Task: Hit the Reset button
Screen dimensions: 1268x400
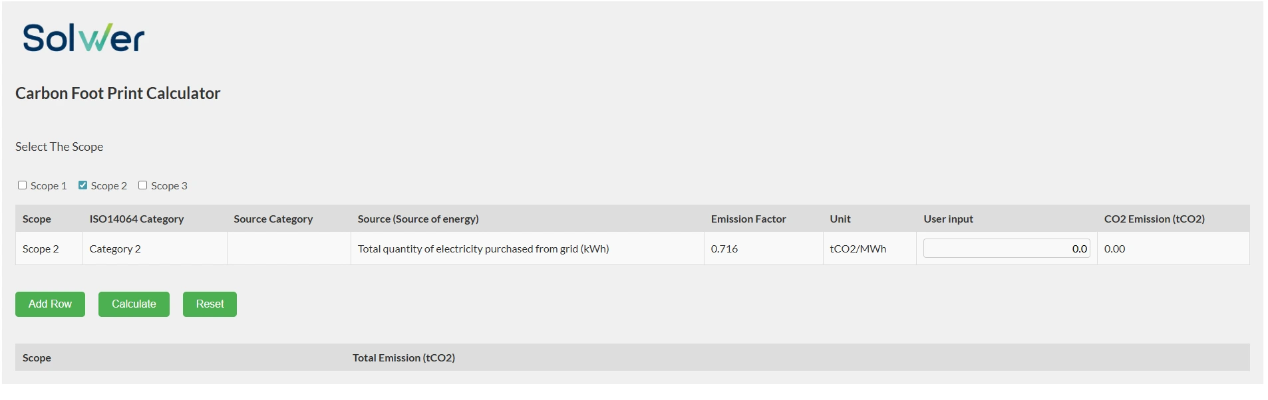Action: pos(210,304)
